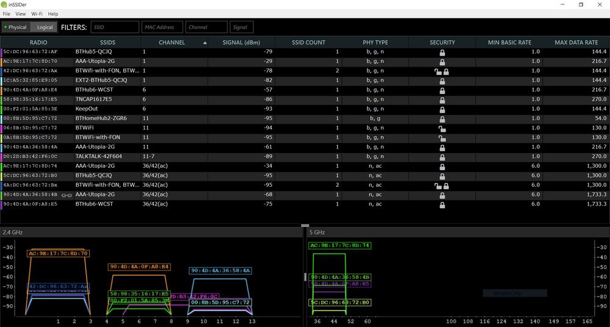Click lock icon for TNCAP1617E5 row
This screenshot has width=610, height=327.
(x=442, y=100)
